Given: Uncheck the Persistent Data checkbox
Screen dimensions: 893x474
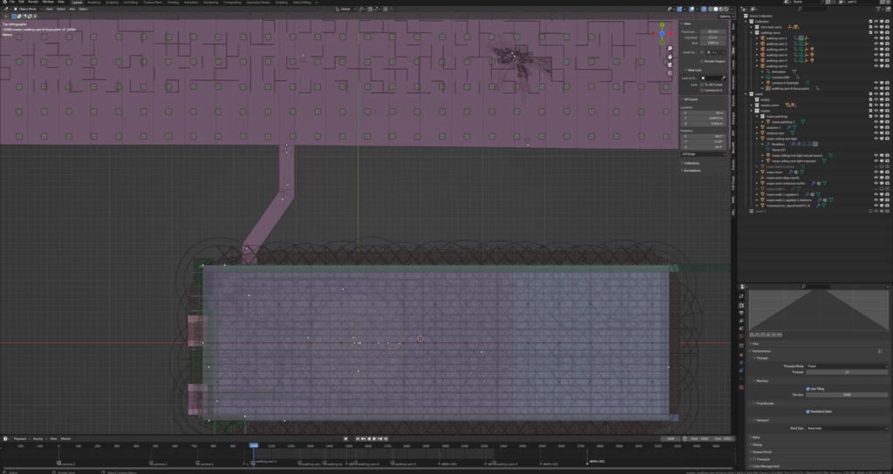Looking at the screenshot, I should tap(808, 411).
